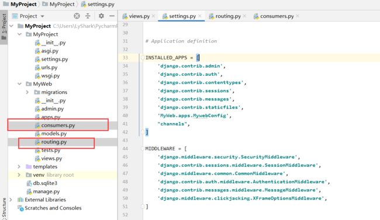Image resolution: width=380 pixels, height=220 pixels.
Task: Select manage.py in the project tree
Action: pyautogui.click(x=46, y=191)
